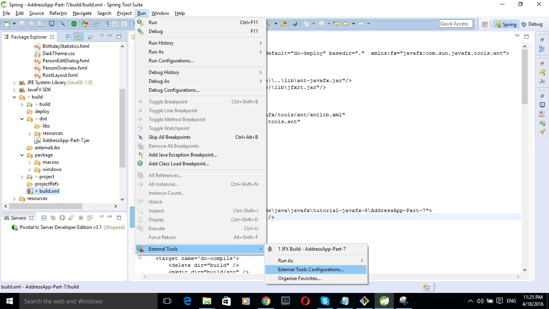Click Organize Favorites... in submenu
Viewport: 549px width, 309px height.
[316, 278]
